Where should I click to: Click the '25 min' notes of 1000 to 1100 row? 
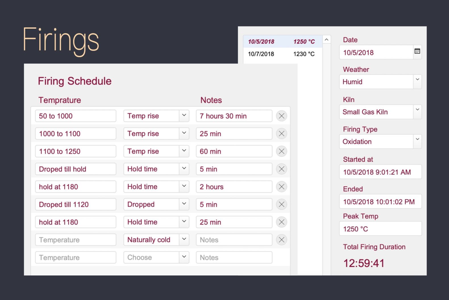point(234,133)
